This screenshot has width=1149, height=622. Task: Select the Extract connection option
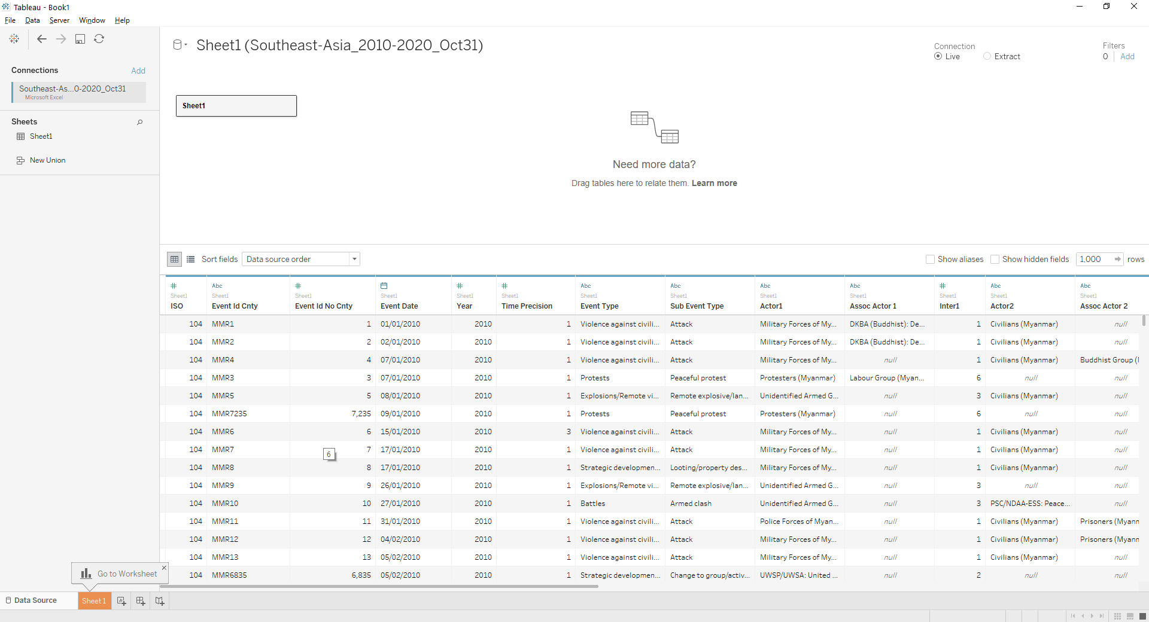pyautogui.click(x=988, y=56)
